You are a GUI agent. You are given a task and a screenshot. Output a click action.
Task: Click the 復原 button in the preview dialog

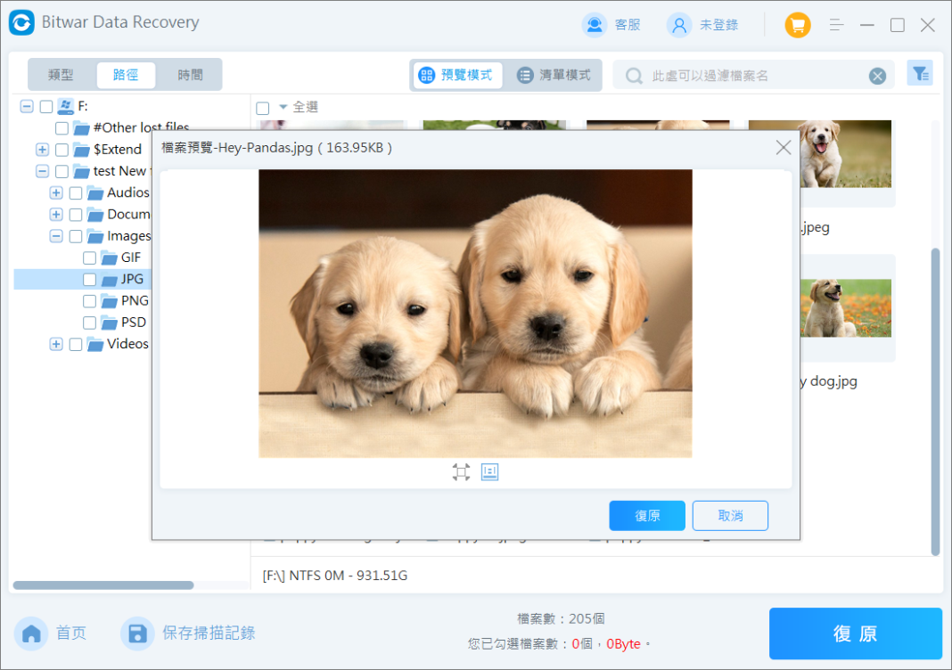(647, 515)
